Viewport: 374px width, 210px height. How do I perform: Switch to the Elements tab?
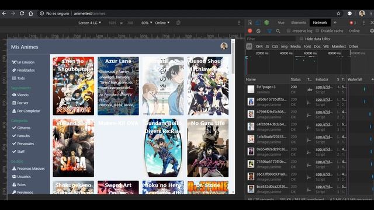pos(299,23)
